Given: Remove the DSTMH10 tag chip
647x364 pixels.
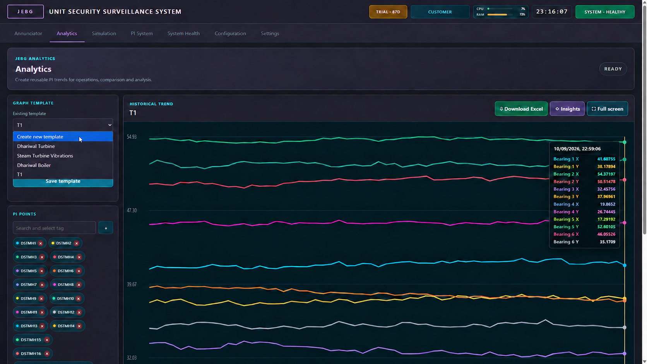Looking at the screenshot, I should click(79, 299).
